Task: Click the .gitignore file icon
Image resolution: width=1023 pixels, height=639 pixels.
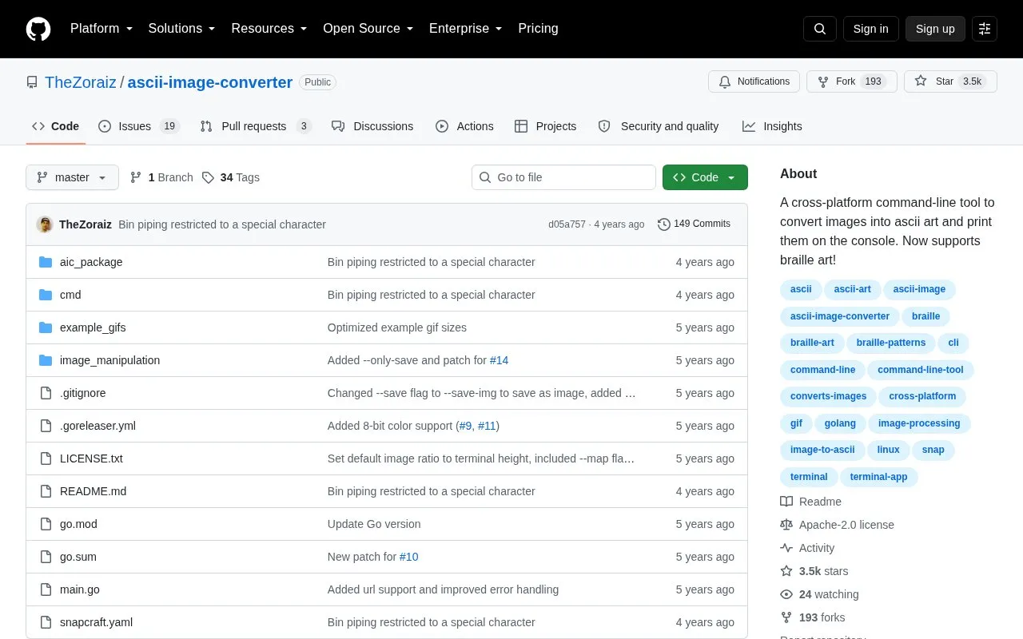Action: tap(46, 393)
